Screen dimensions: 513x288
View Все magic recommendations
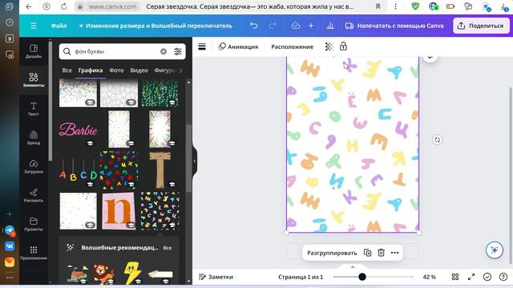[x=168, y=248]
